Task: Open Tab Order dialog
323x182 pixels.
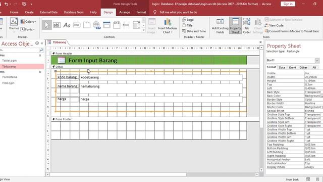Action: click(247, 26)
